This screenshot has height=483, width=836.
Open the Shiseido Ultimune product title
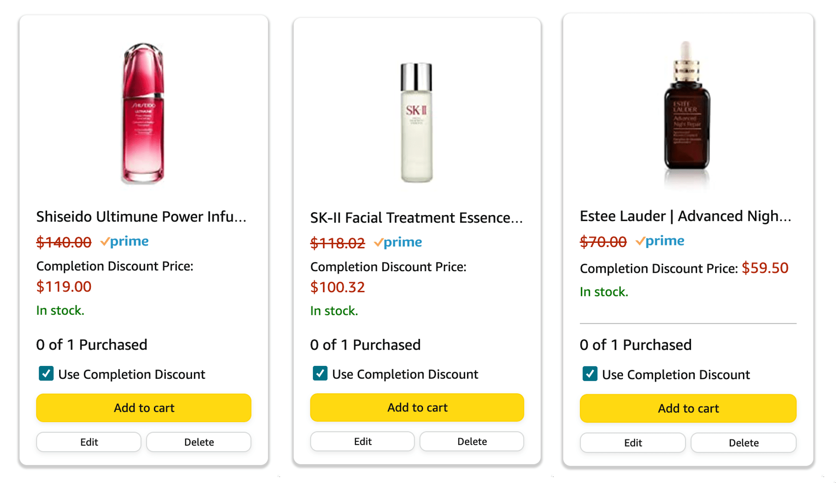(141, 217)
